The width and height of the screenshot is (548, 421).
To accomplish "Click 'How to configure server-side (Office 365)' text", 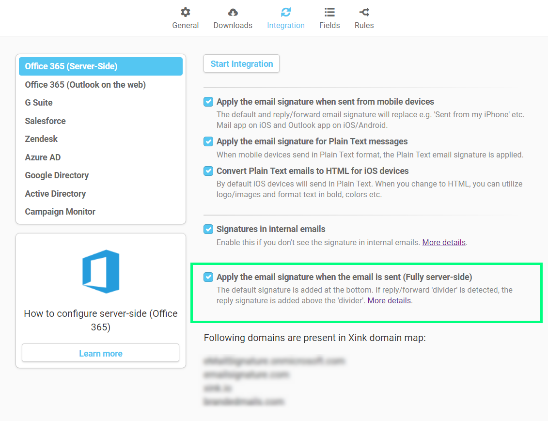I will pos(101,320).
